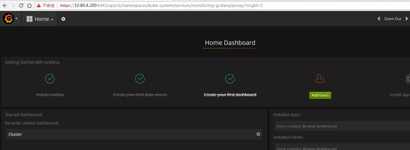Screen dimensions: 410x150
Task: Go to the browser home page icon
Action: point(29,6)
